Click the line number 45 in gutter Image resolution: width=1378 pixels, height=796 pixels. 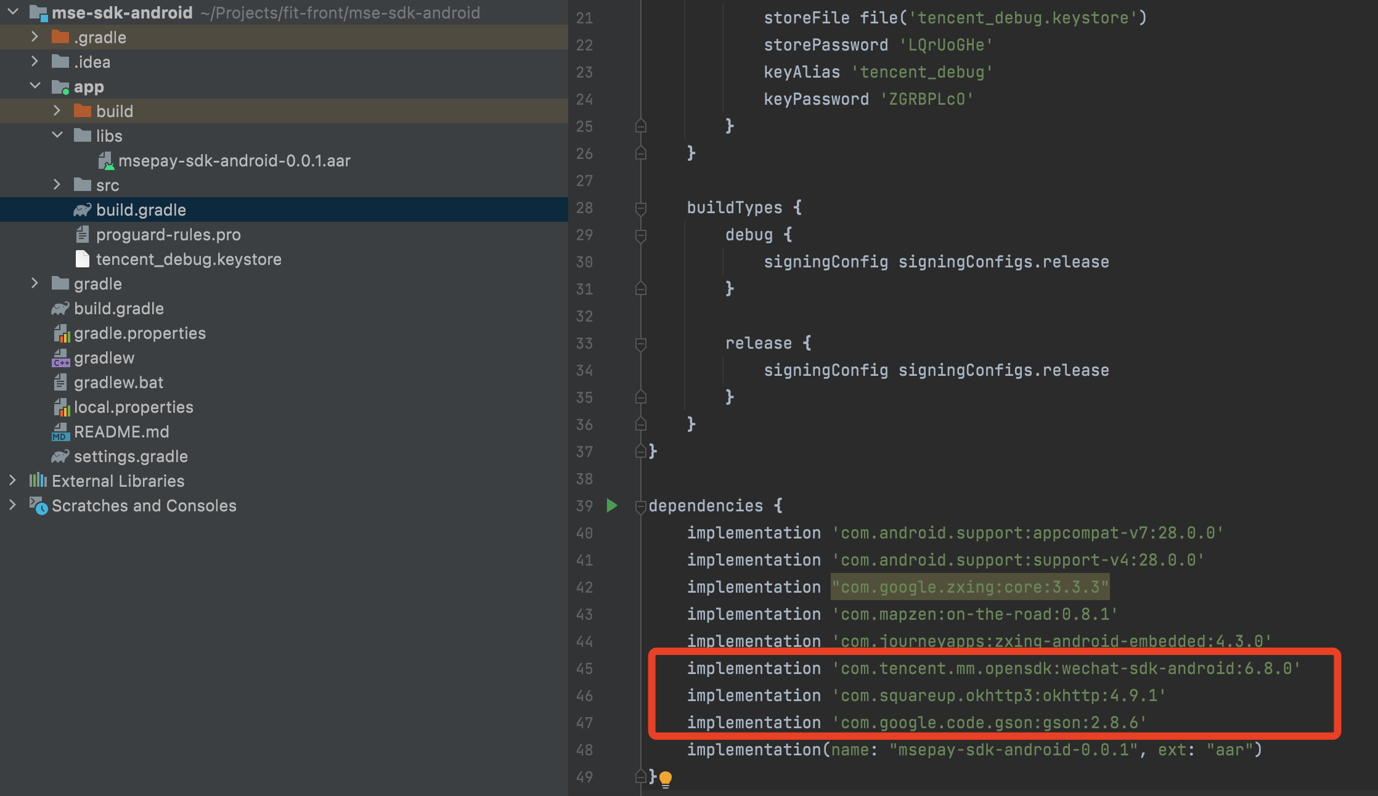tap(584, 668)
